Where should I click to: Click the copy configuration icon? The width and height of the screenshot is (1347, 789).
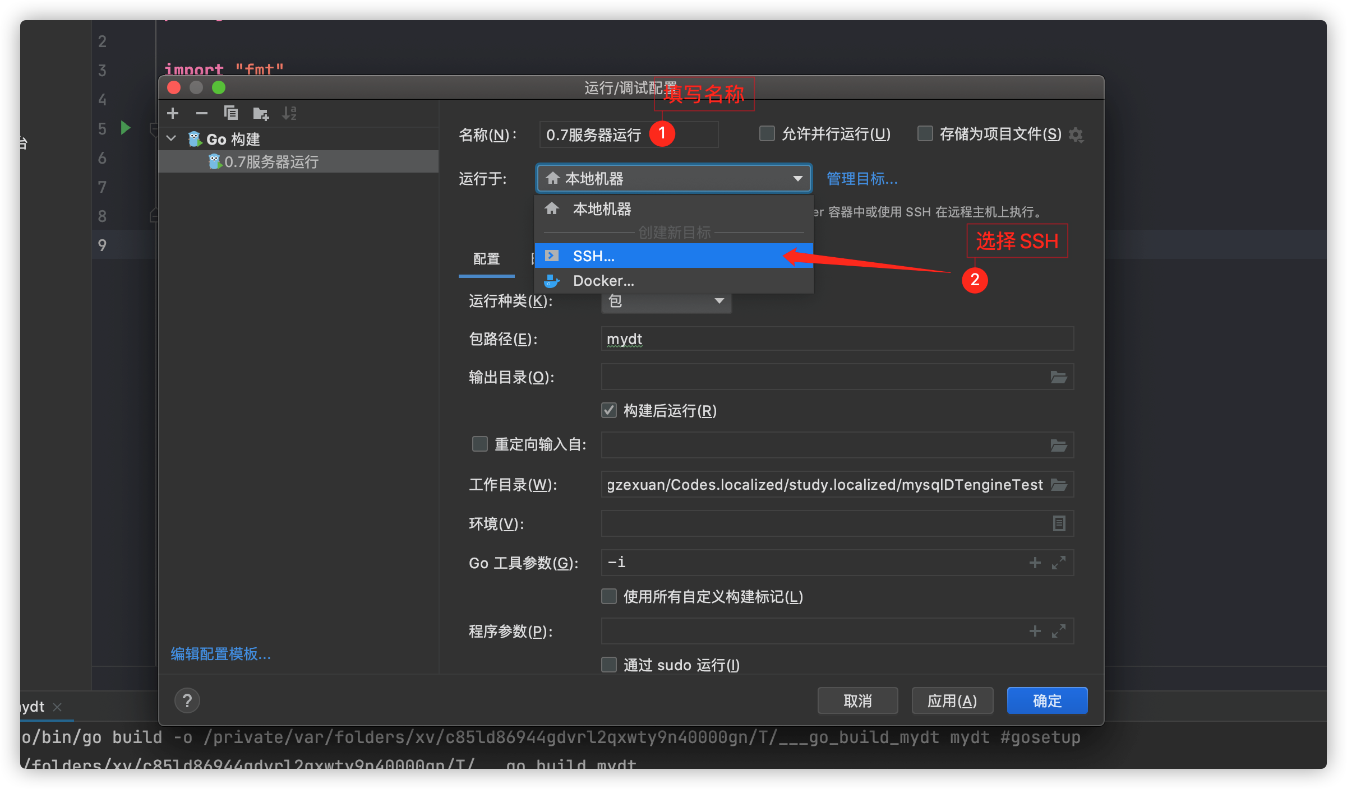[231, 113]
